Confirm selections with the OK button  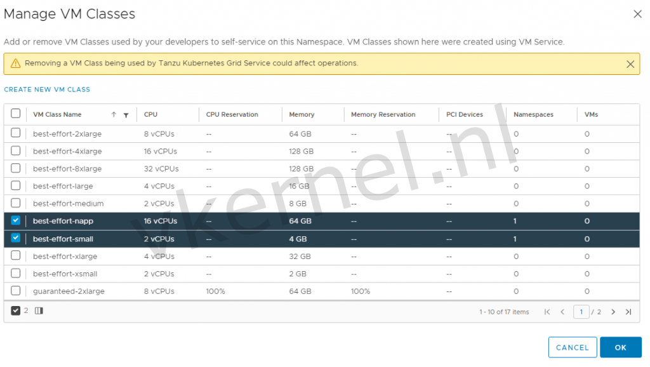[x=620, y=347]
